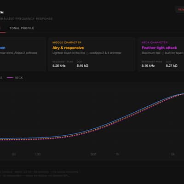Click the 8.25 kHz resonant peak value
Image resolution: width=184 pixels, height=184 pixels.
pyautogui.click(x=59, y=66)
